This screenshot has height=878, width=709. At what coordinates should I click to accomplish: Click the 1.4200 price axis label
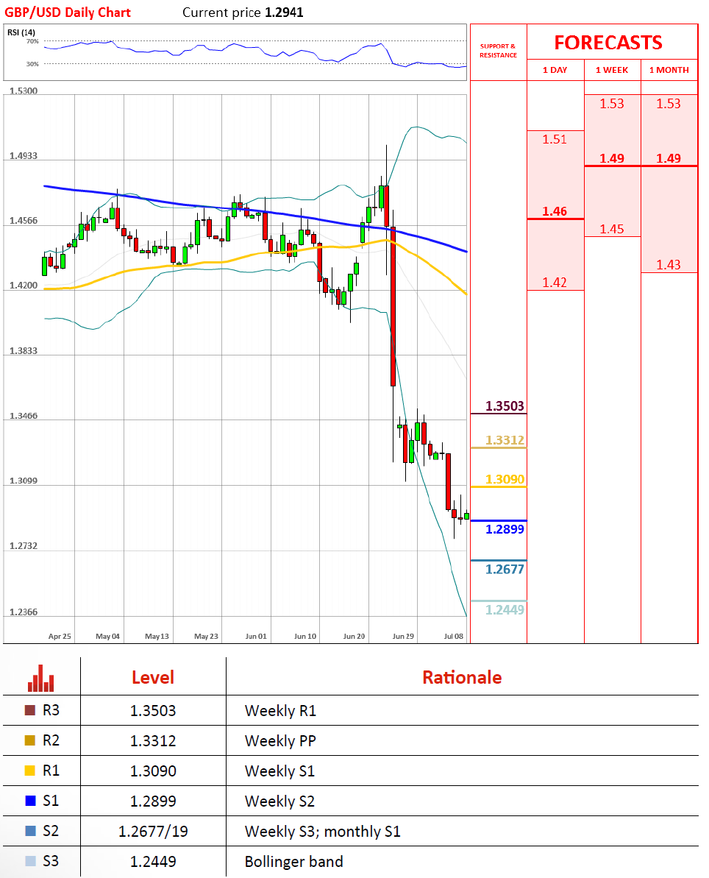click(24, 286)
